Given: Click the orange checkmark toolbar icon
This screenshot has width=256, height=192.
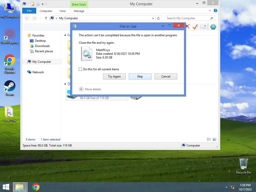Looking at the screenshot, I should [195, 26].
